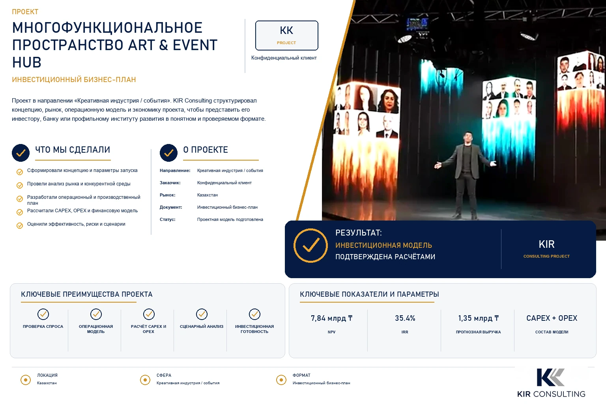Click the ПОДТВЕРЖДЕНА РАСЧЁТАМИ text
606x404 pixels.
point(385,257)
